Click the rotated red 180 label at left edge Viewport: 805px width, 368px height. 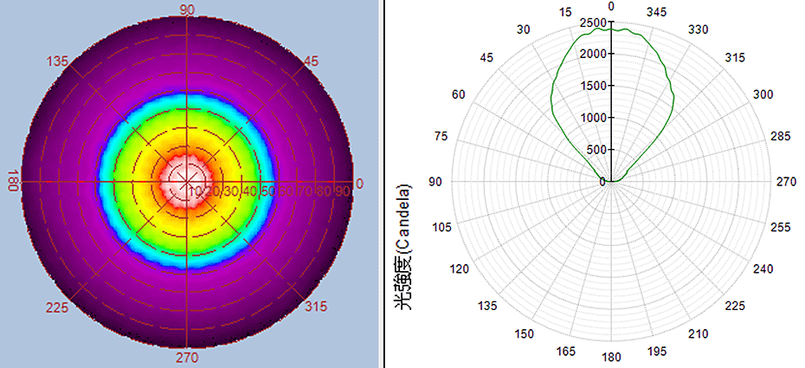coord(14,182)
